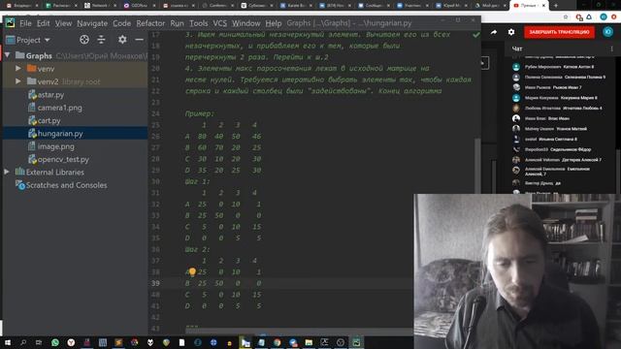Open the Edit menu
Viewport: 621px width, 349px height.
[x=43, y=23]
